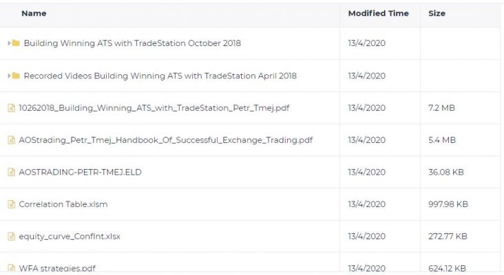Viewport: 504px width, 275px height.
Task: Click the yellow folder icon for Recorded Videos
Action: pos(16,76)
